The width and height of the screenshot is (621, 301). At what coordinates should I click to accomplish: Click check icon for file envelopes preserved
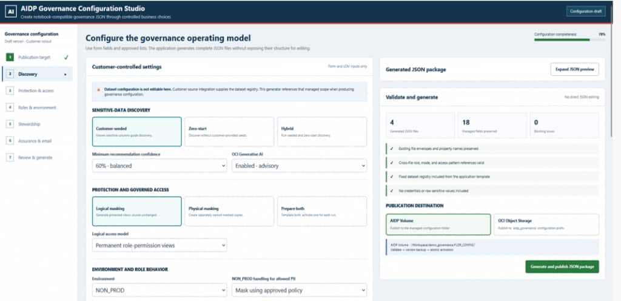click(392, 149)
